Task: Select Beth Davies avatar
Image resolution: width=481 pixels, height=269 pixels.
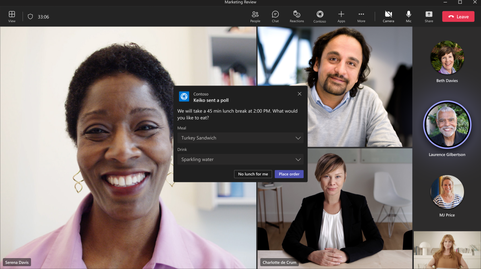Action: (x=447, y=57)
